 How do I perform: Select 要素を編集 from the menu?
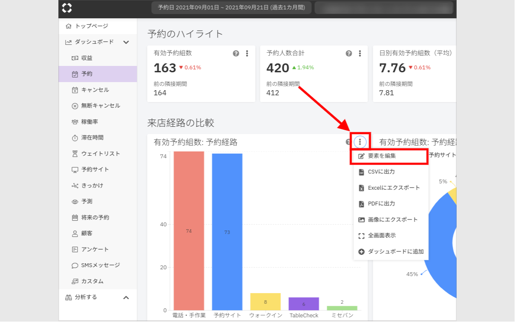pyautogui.click(x=382, y=156)
